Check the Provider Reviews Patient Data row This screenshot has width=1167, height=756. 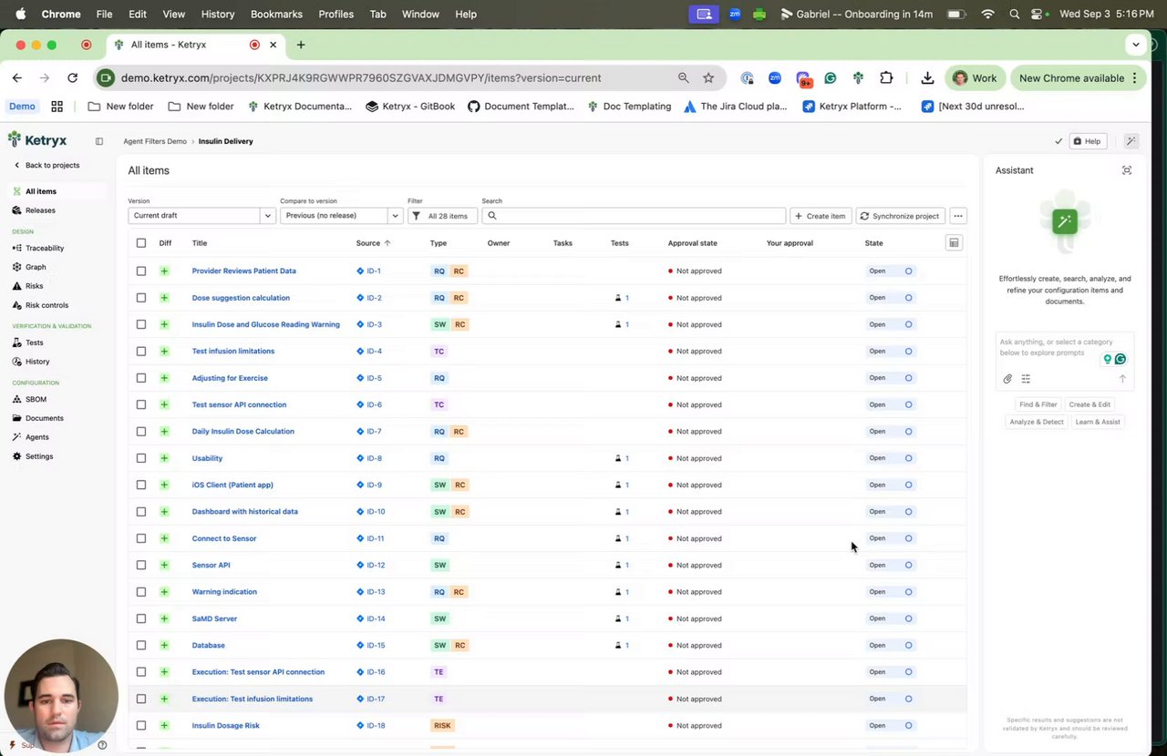[x=140, y=271]
